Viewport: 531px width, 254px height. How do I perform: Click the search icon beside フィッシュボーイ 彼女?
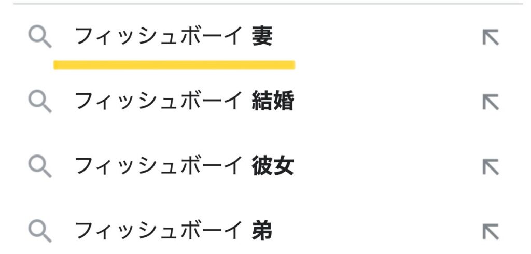tap(40, 166)
